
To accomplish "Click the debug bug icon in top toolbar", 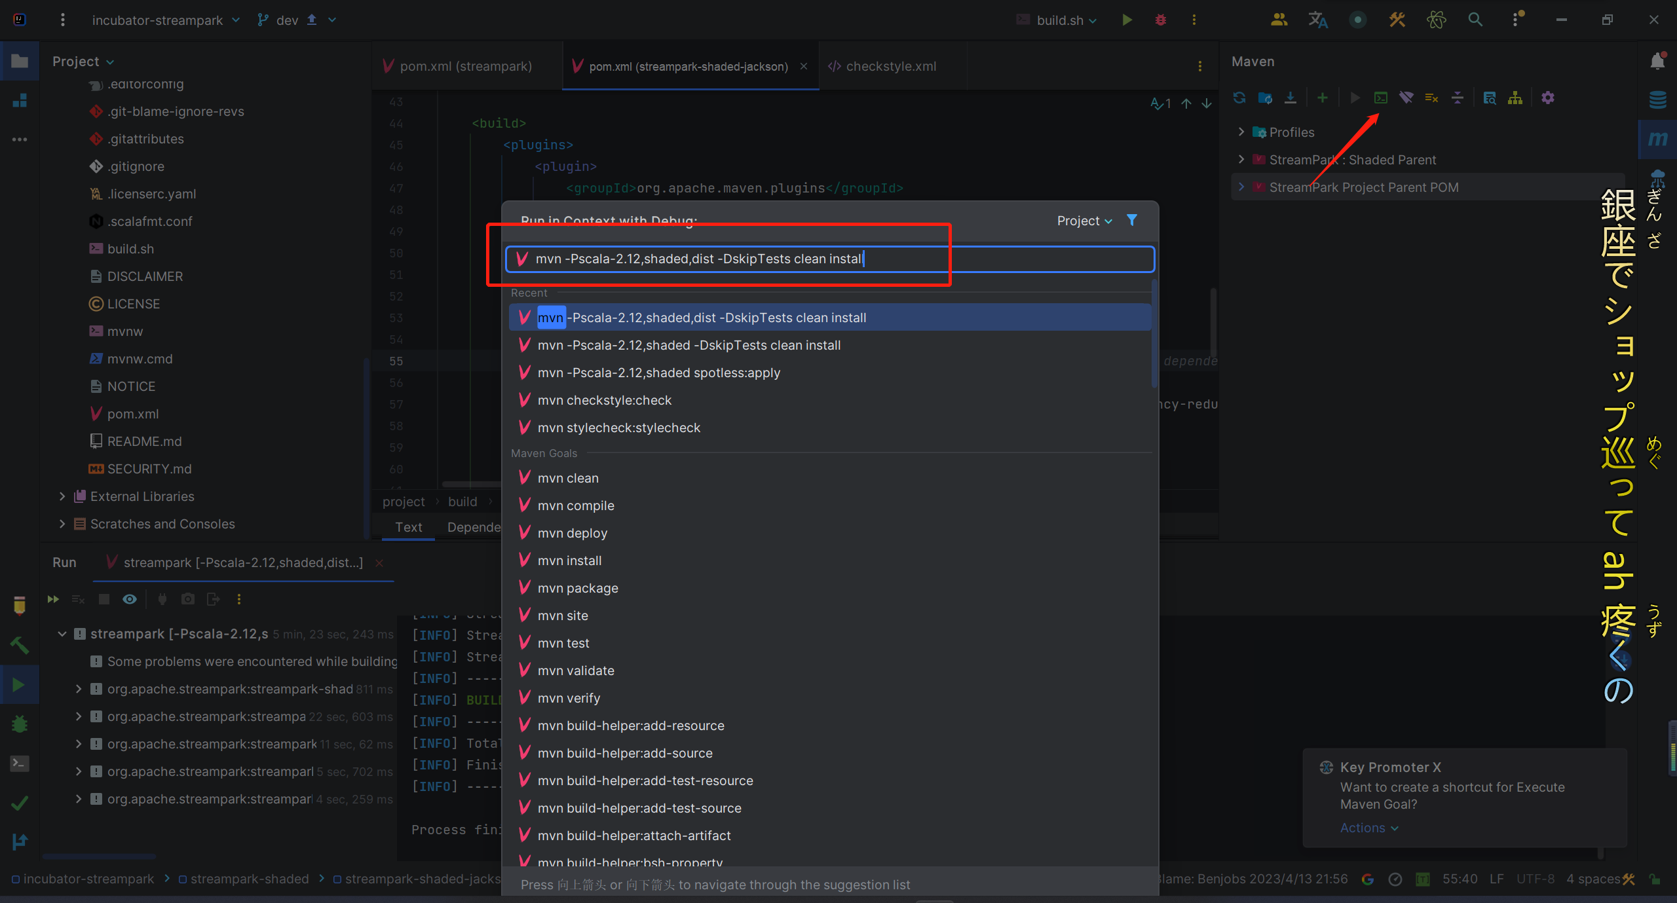I will [x=1160, y=20].
